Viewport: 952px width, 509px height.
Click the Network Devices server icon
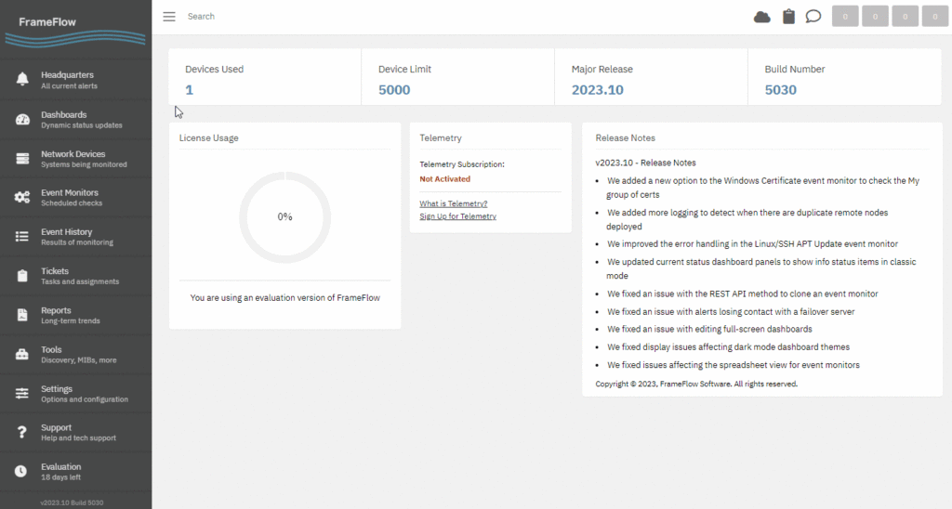pos(22,159)
